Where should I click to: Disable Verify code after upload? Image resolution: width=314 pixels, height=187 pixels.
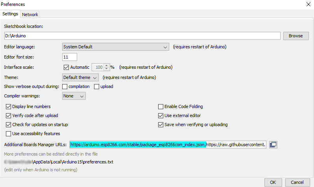click(9, 115)
